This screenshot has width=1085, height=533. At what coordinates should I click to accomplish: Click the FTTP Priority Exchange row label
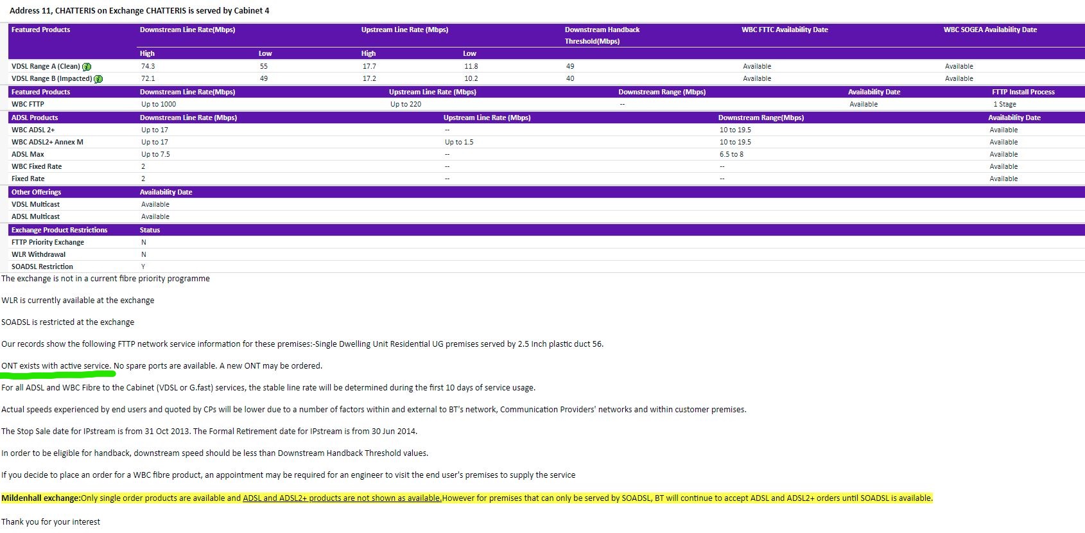pos(48,242)
